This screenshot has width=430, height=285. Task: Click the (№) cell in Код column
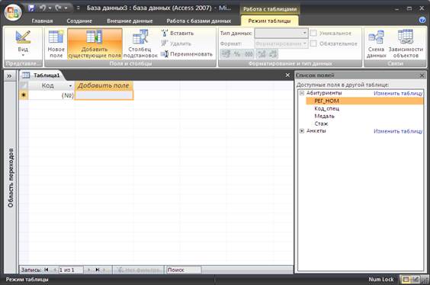pos(51,95)
